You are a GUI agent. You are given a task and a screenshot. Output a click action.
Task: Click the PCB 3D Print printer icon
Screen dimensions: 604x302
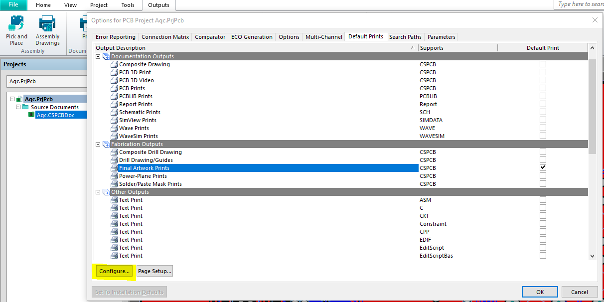115,72
